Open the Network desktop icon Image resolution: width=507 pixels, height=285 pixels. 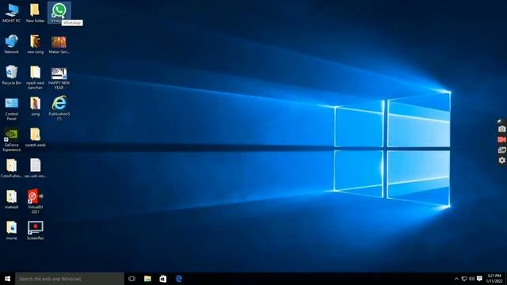11,44
